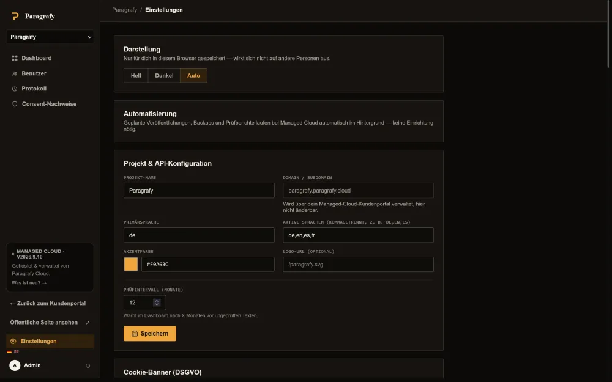Go to the Benutzer page
Image resolution: width=612 pixels, height=382 pixels.
[x=50, y=73]
